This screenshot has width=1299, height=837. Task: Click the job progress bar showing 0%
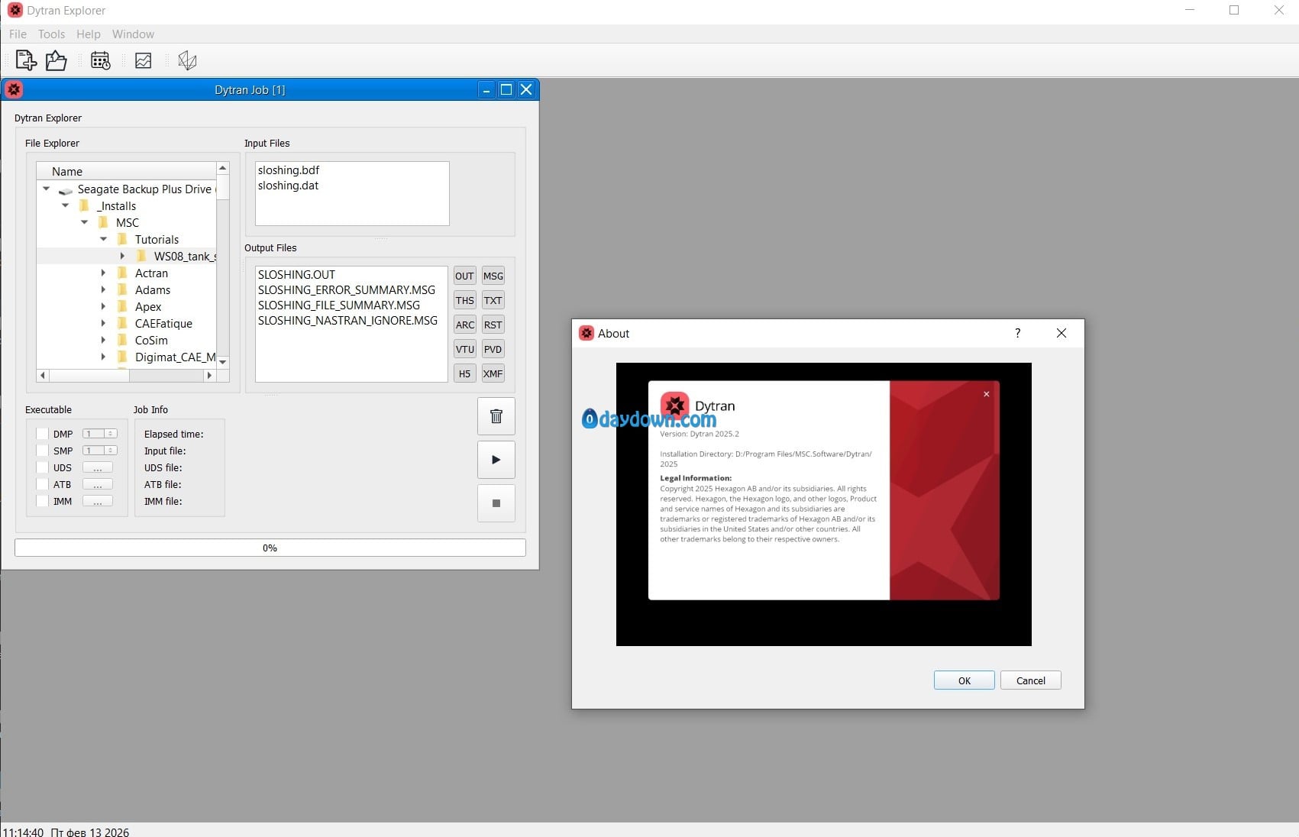click(x=270, y=548)
